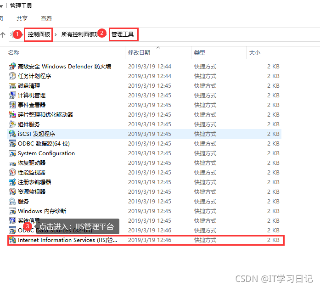Select the ODBC 数据源(64 位) file name
320x287 pixels.
point(44,143)
